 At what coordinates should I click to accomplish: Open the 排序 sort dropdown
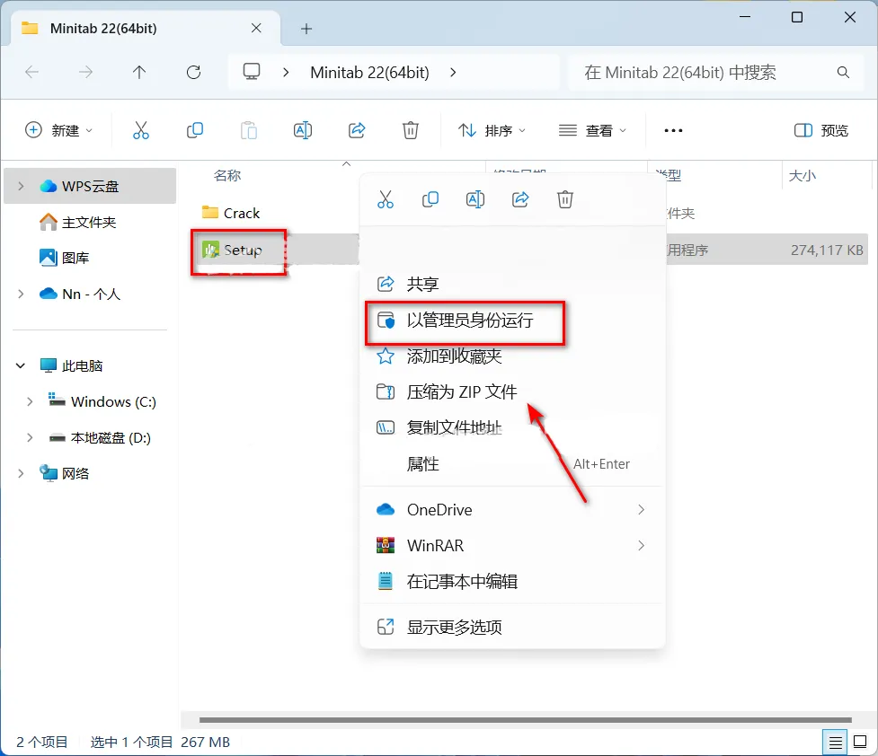tap(492, 130)
